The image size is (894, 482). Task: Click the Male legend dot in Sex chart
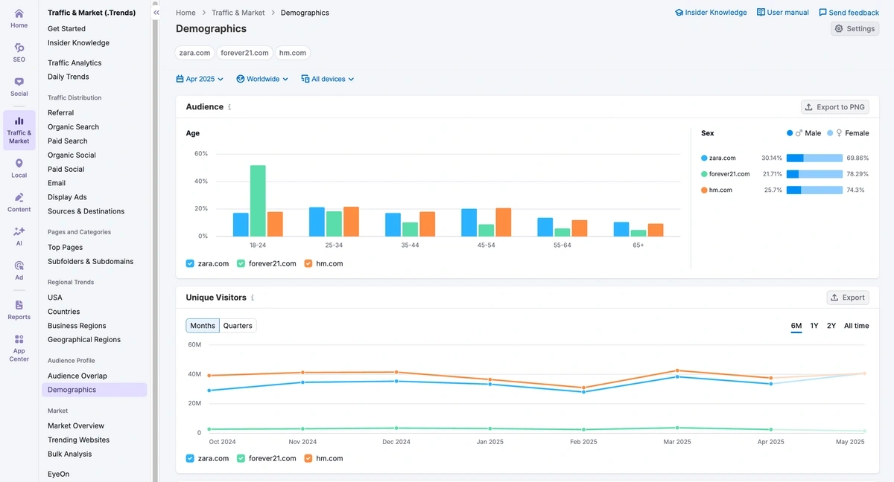[x=790, y=133]
